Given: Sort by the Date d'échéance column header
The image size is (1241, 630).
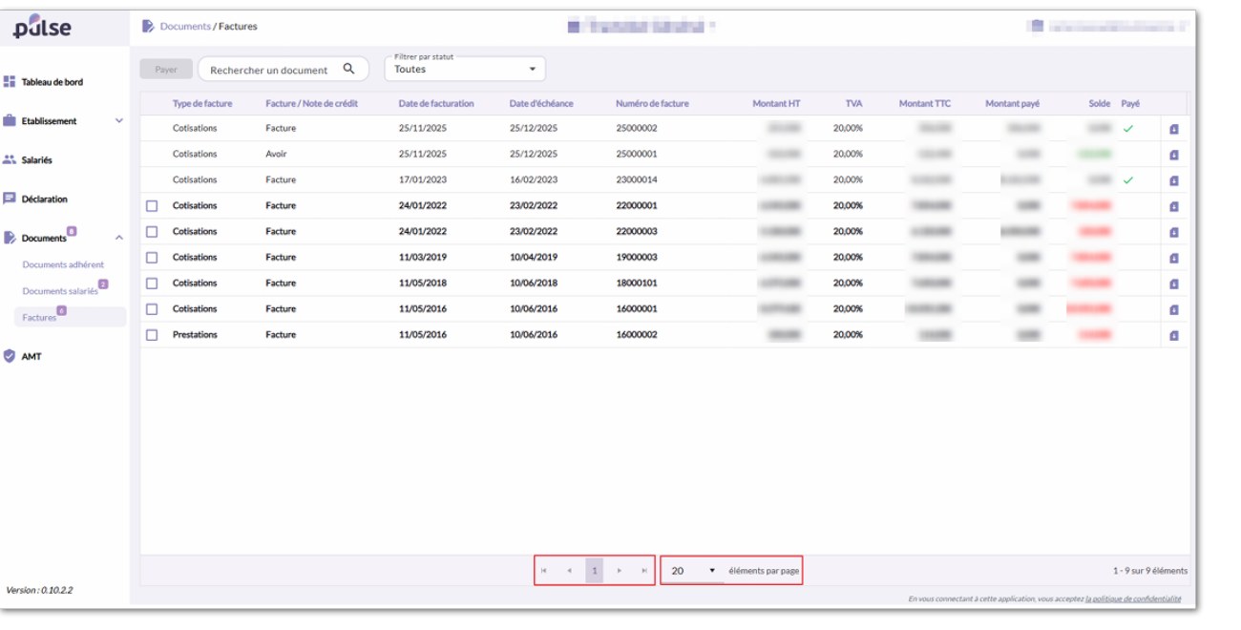Looking at the screenshot, I should pos(541,104).
